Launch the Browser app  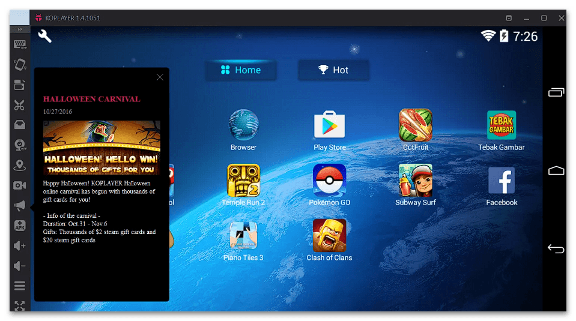[x=243, y=130]
